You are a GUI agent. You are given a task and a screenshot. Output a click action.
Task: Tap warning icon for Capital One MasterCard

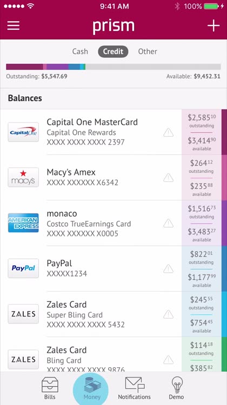[x=168, y=132]
